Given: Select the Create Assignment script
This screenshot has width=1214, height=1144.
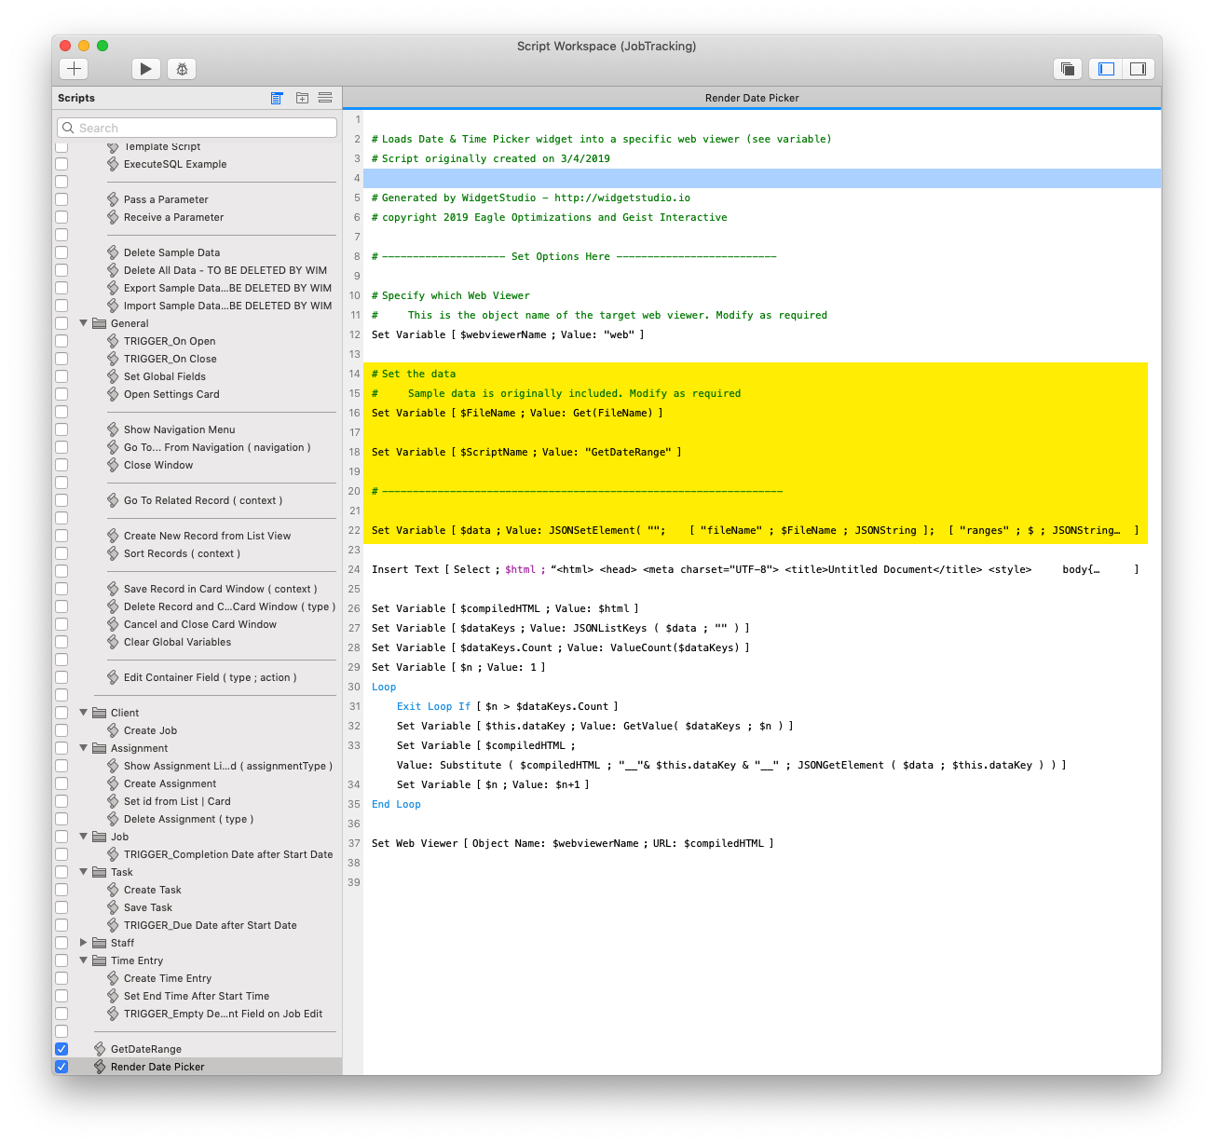Looking at the screenshot, I should 170,783.
